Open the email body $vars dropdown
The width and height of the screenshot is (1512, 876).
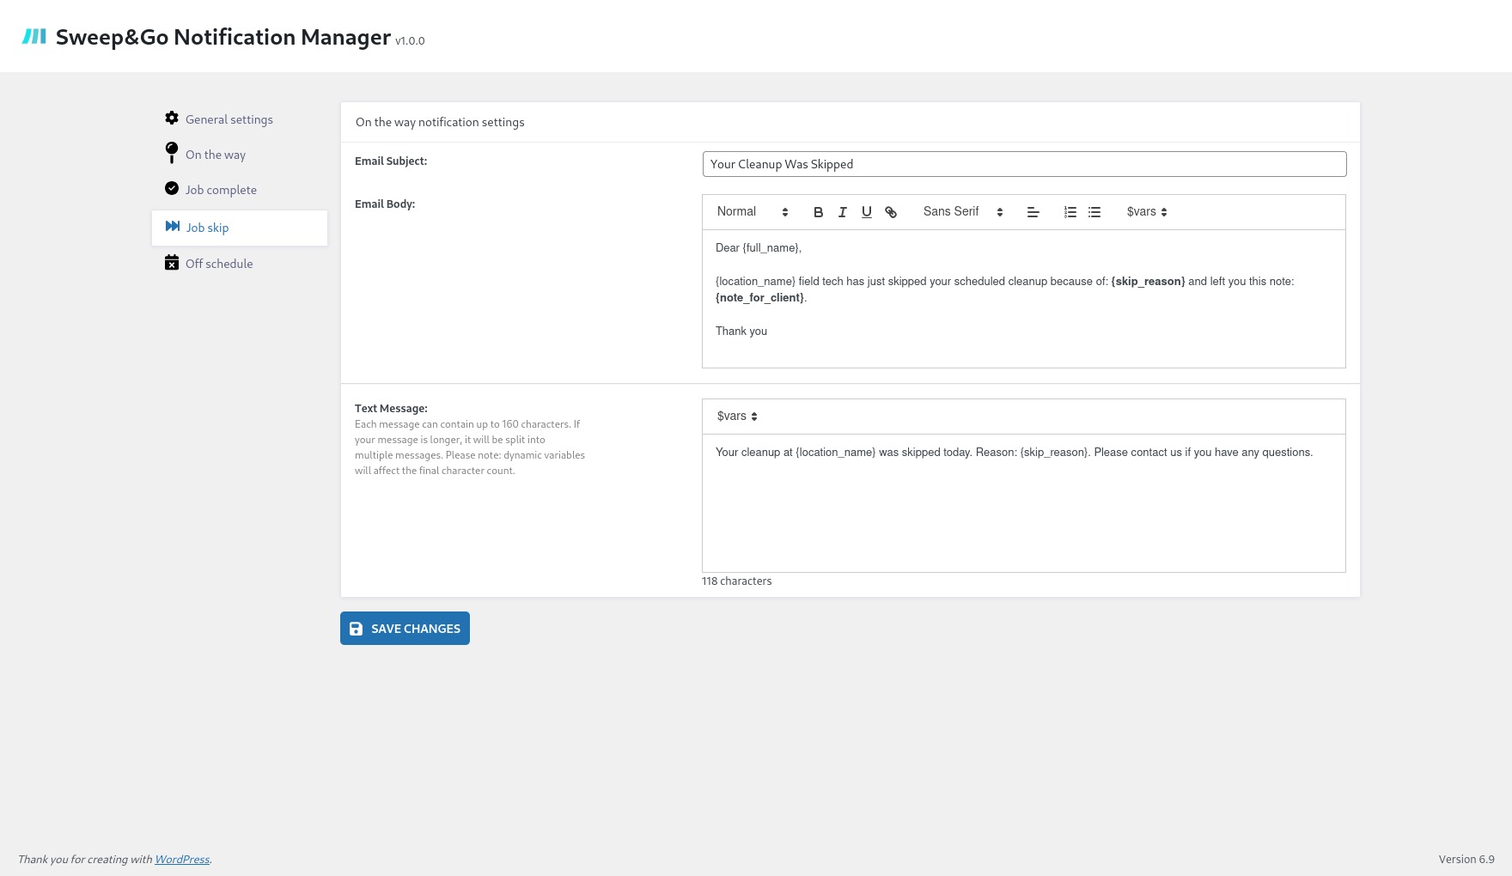pyautogui.click(x=1146, y=212)
